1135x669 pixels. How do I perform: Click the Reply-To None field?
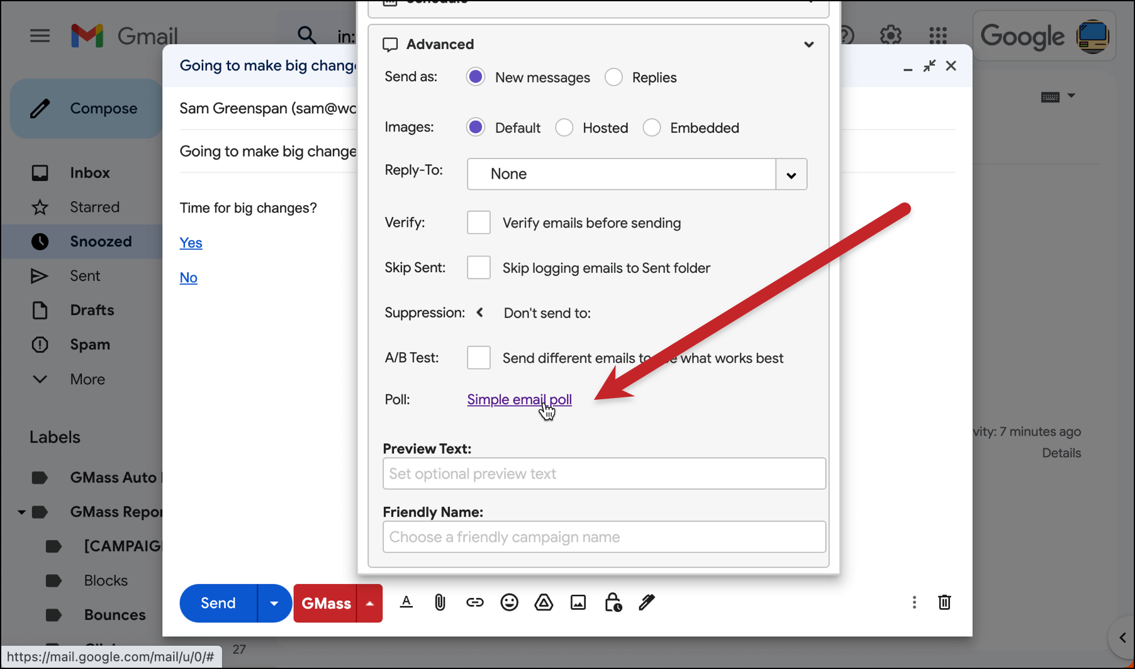pyautogui.click(x=622, y=174)
